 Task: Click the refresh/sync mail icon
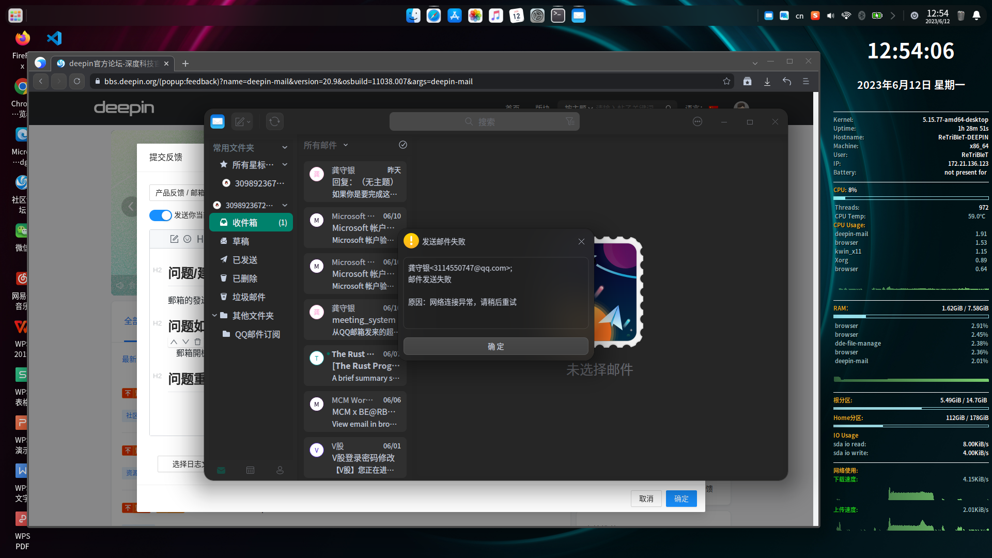pyautogui.click(x=275, y=121)
